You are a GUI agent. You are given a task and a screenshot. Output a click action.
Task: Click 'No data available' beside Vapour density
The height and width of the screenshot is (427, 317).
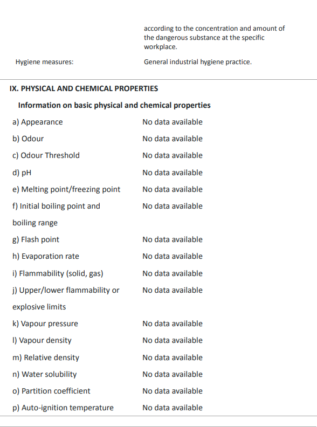point(173,340)
